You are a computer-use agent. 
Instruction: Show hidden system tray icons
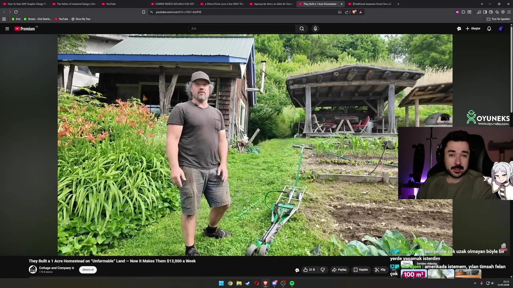pyautogui.click(x=476, y=283)
